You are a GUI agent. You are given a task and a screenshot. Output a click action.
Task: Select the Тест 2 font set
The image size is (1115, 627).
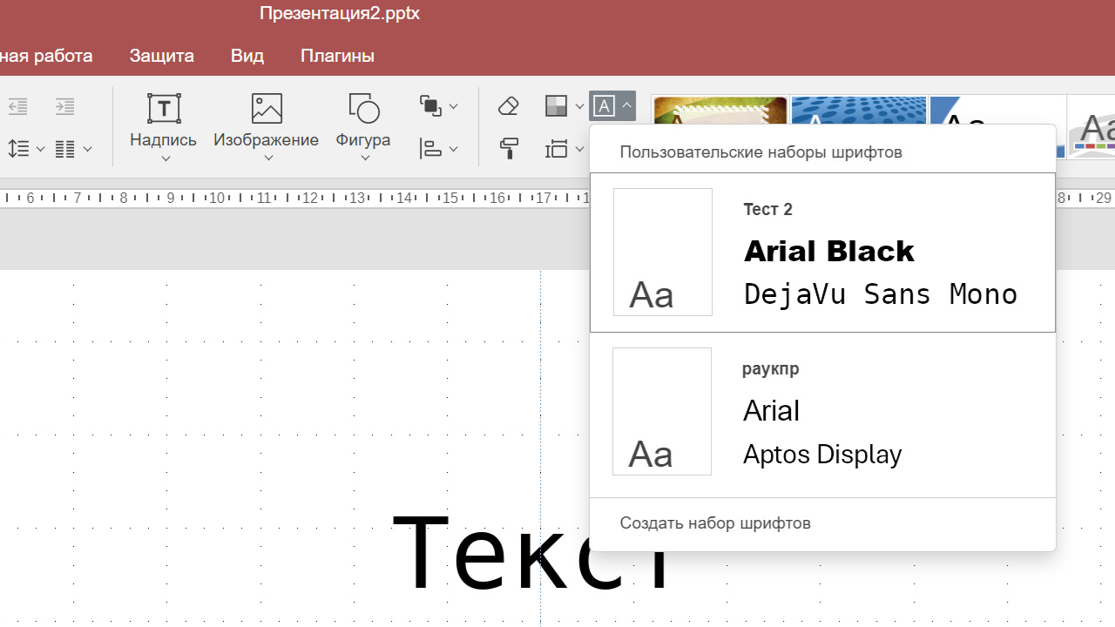[822, 253]
